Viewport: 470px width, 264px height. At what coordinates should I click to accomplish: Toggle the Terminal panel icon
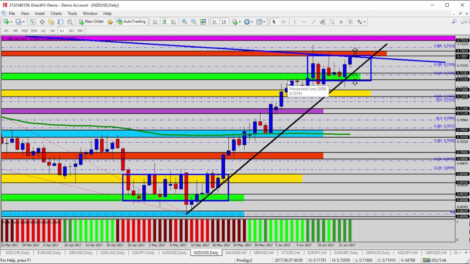(x=61, y=22)
